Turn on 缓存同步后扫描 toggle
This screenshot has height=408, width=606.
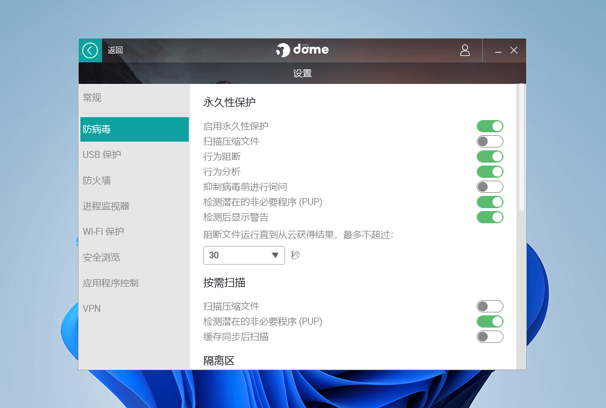[489, 337]
